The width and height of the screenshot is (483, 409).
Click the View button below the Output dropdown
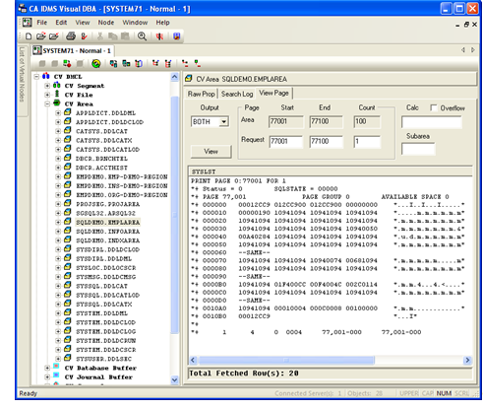[211, 152]
